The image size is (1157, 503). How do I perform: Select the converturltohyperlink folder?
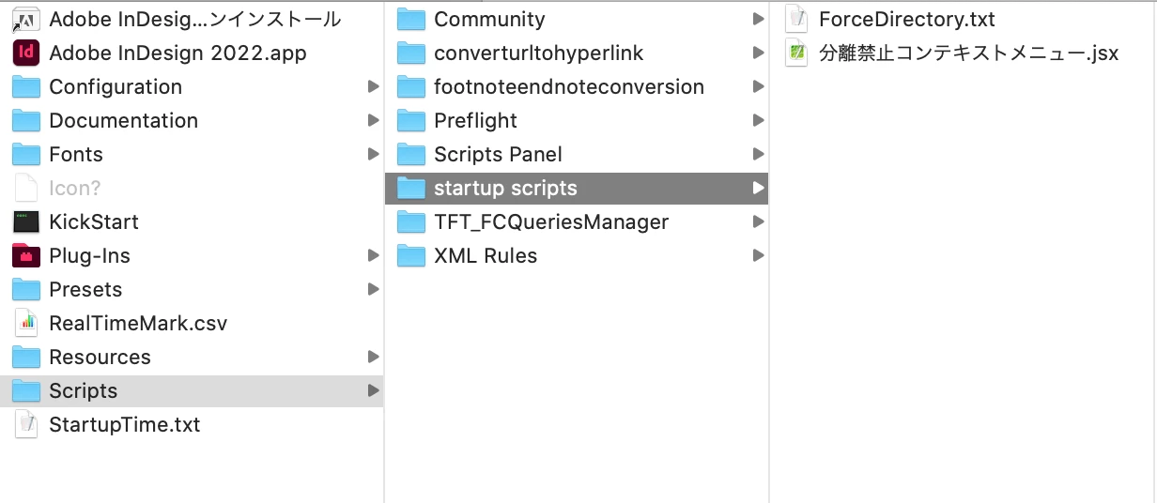538,53
